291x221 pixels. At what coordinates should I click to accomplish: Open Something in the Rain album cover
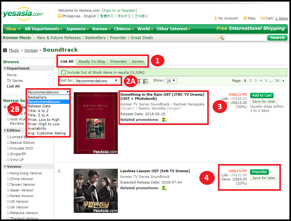click(95, 123)
